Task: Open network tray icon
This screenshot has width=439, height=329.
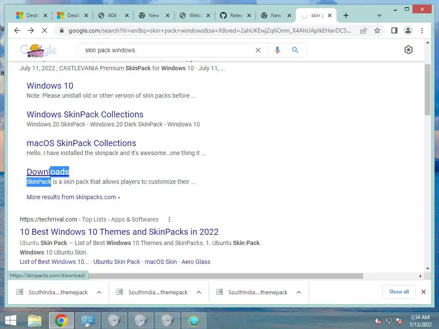Action: point(388,321)
